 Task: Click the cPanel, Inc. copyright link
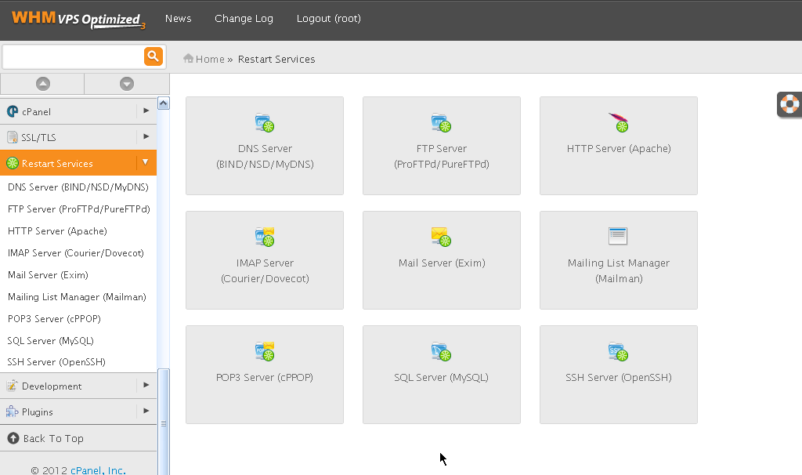pos(98,470)
